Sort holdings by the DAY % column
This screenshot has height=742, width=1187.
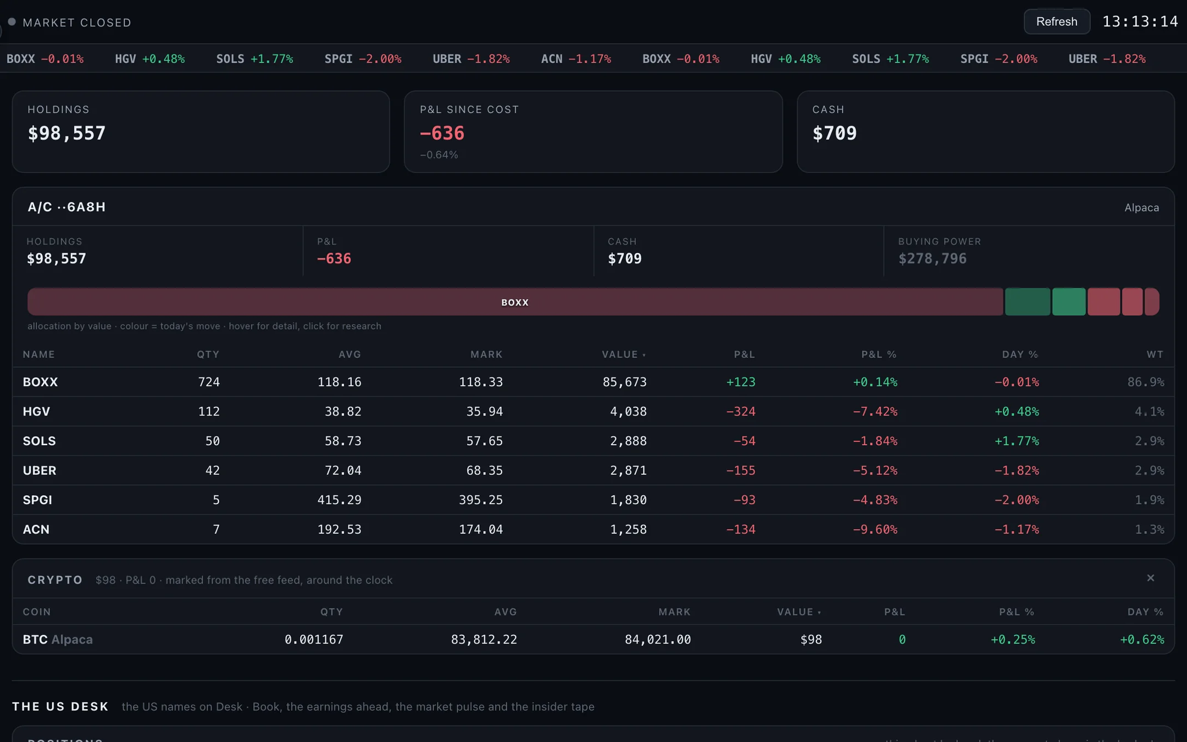click(x=1020, y=355)
